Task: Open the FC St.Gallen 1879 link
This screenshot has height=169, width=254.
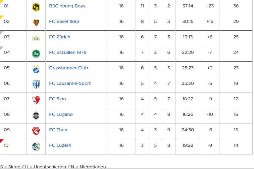Action: click(68, 52)
